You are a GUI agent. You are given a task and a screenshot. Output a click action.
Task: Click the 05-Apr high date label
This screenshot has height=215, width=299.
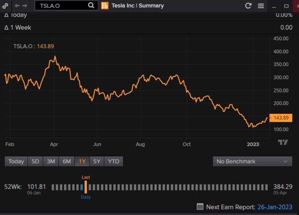pos(280,193)
